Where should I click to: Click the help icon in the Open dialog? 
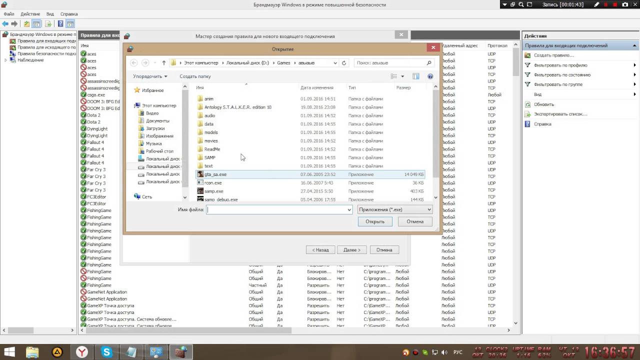(x=430, y=76)
